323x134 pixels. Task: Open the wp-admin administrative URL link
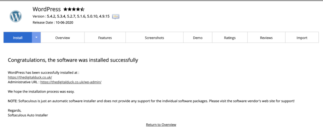71,82
